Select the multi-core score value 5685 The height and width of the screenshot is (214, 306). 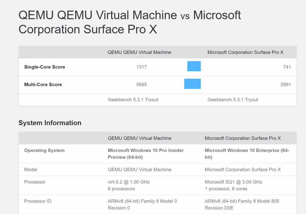[x=141, y=85]
